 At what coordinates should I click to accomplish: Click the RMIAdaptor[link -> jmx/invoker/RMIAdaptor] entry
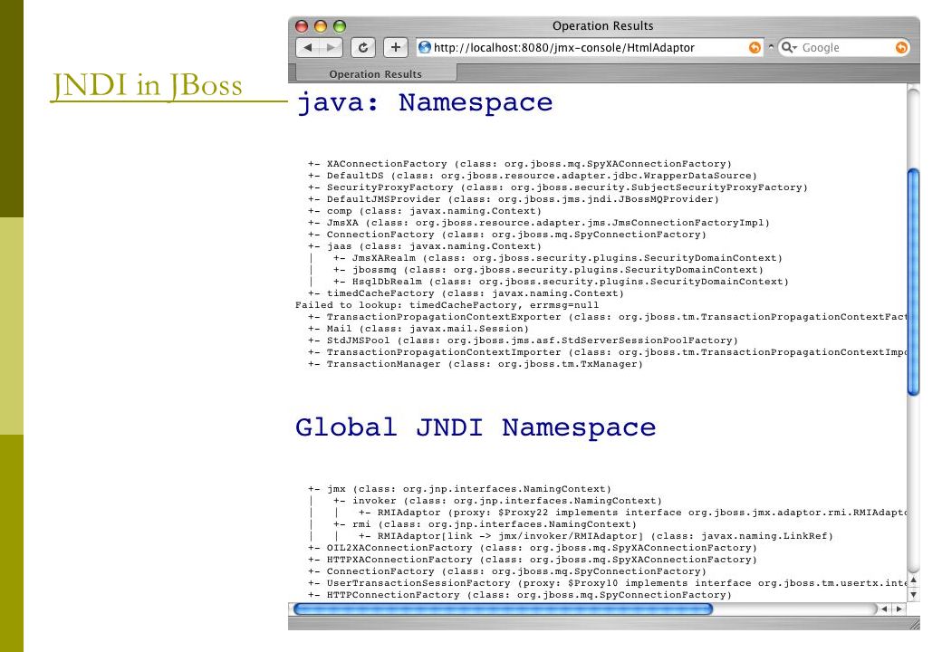coord(596,536)
